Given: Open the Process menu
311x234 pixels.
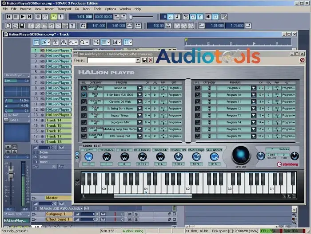Looking at the screenshot, I should coord(26,9).
